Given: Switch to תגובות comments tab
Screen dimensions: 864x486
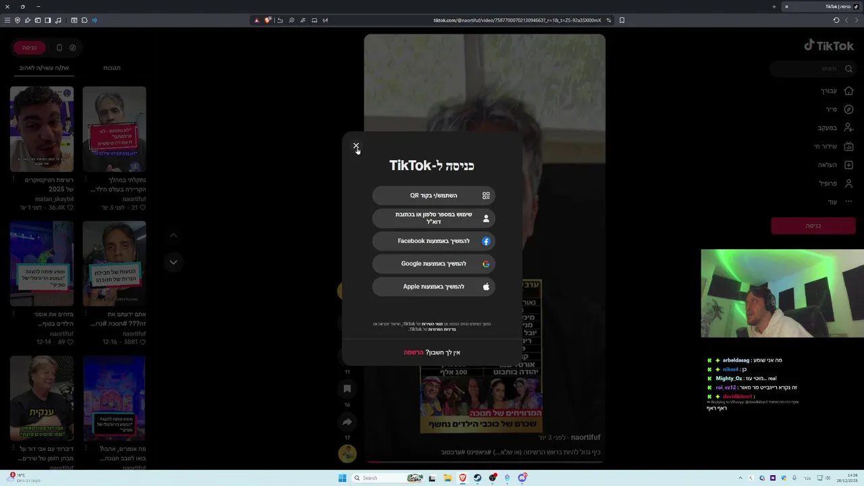Looking at the screenshot, I should click(111, 68).
